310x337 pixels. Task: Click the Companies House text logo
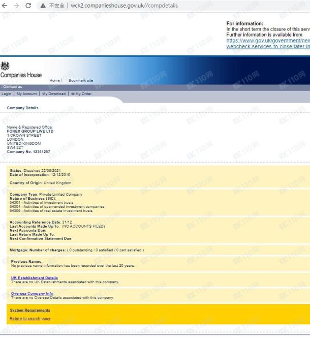(21, 75)
